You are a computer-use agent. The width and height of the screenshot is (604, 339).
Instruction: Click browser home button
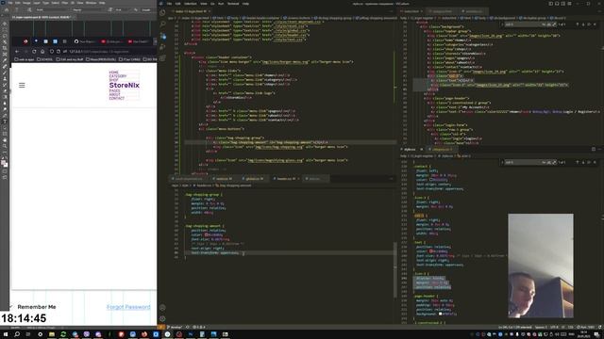click(42, 51)
